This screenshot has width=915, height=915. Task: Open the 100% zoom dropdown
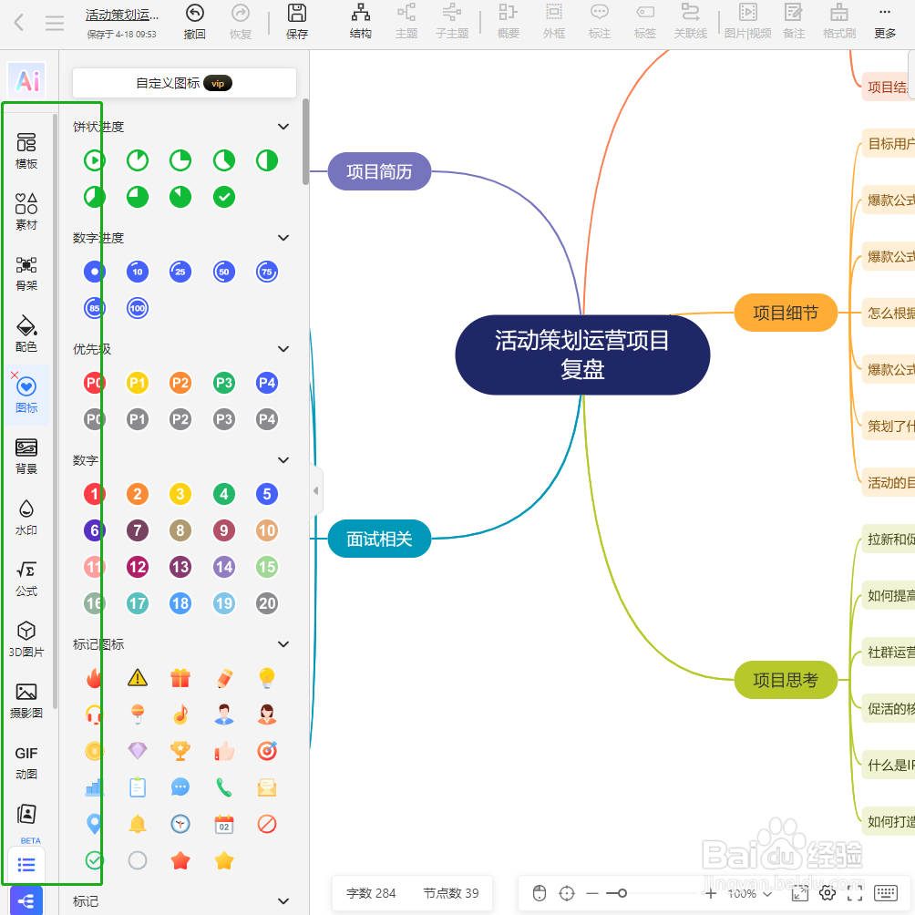(750, 893)
